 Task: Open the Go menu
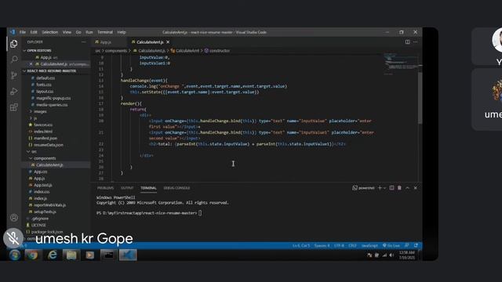coord(78,32)
